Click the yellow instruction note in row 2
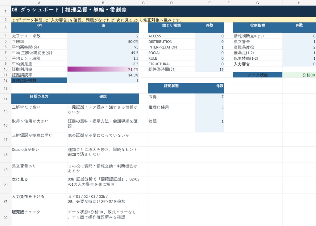This screenshot has height=226, width=316. 164,20
